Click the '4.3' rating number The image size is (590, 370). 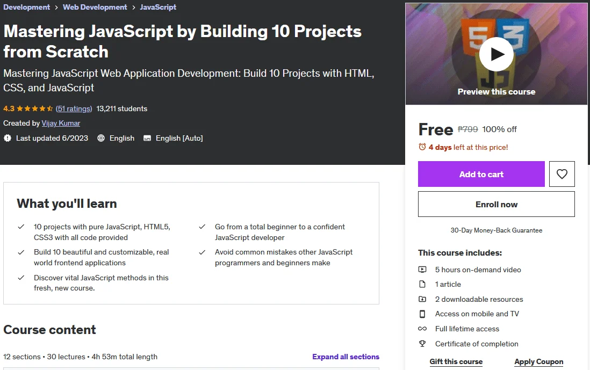click(x=9, y=108)
